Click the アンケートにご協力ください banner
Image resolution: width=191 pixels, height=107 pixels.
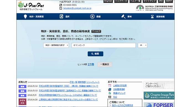(x=159, y=85)
